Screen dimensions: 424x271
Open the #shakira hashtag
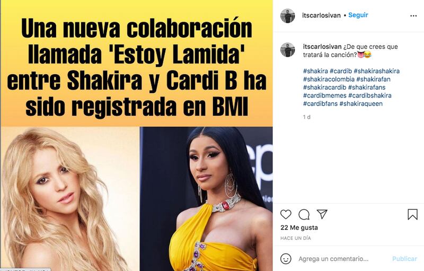315,71
